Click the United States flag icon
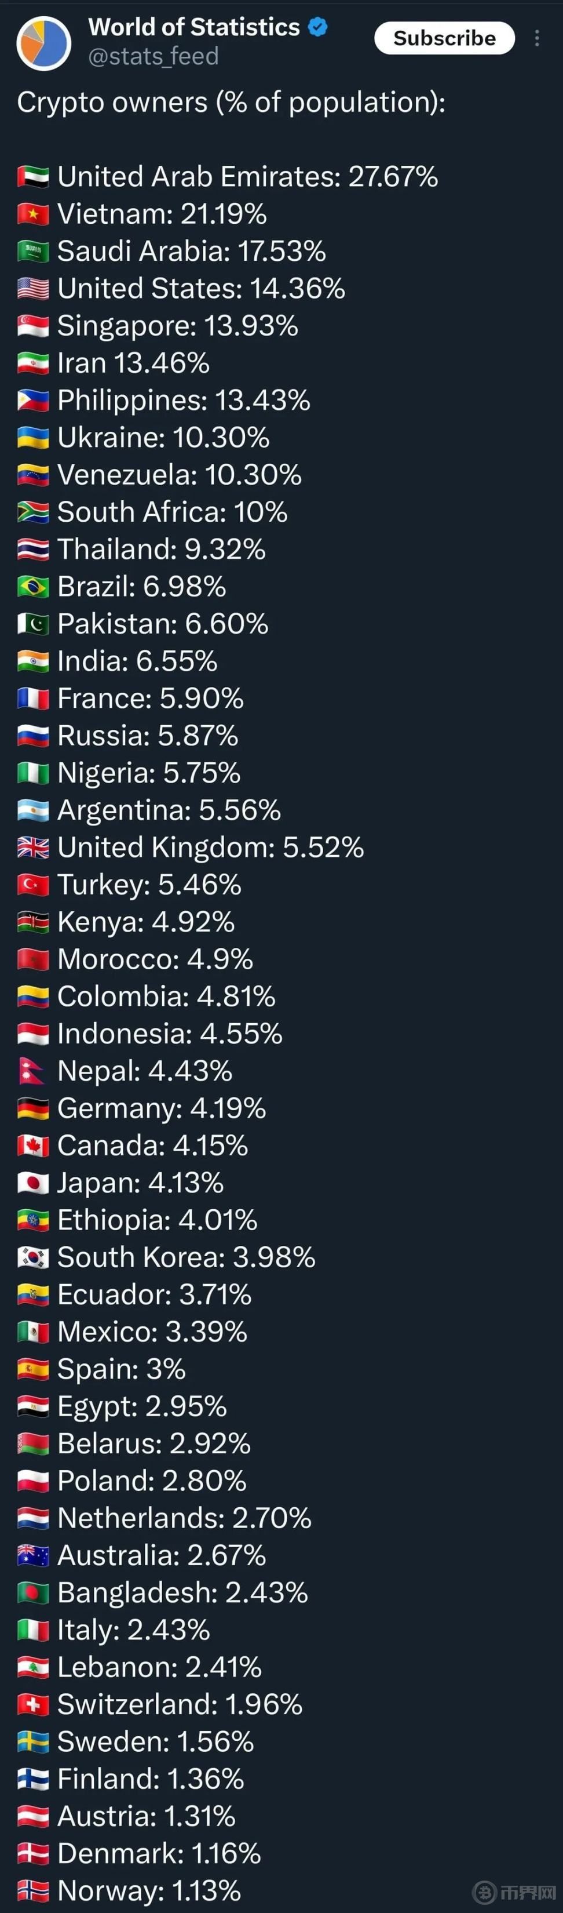 [x=34, y=289]
